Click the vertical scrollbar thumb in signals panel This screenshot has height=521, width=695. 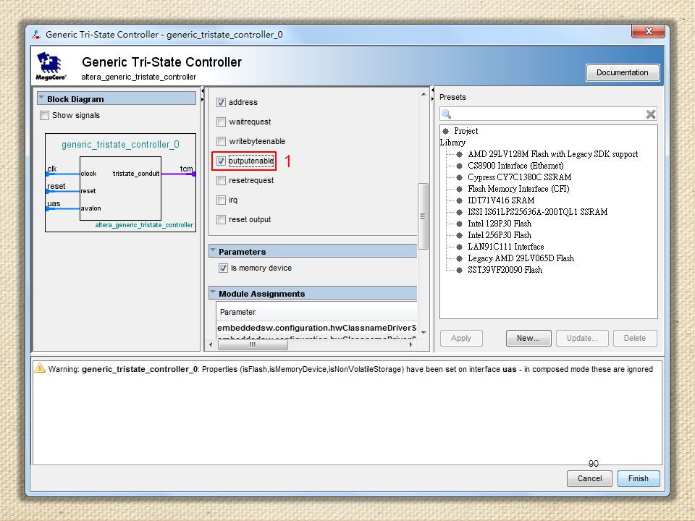tap(423, 216)
